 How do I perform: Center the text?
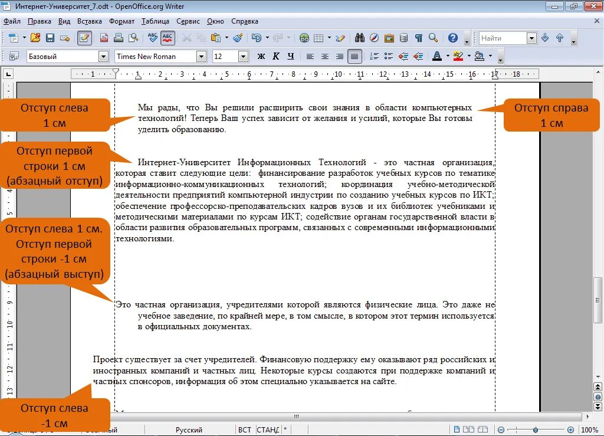click(325, 57)
